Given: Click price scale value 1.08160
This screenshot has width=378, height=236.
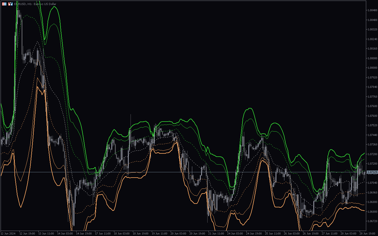Looking at the screenshot, I should (372, 48).
